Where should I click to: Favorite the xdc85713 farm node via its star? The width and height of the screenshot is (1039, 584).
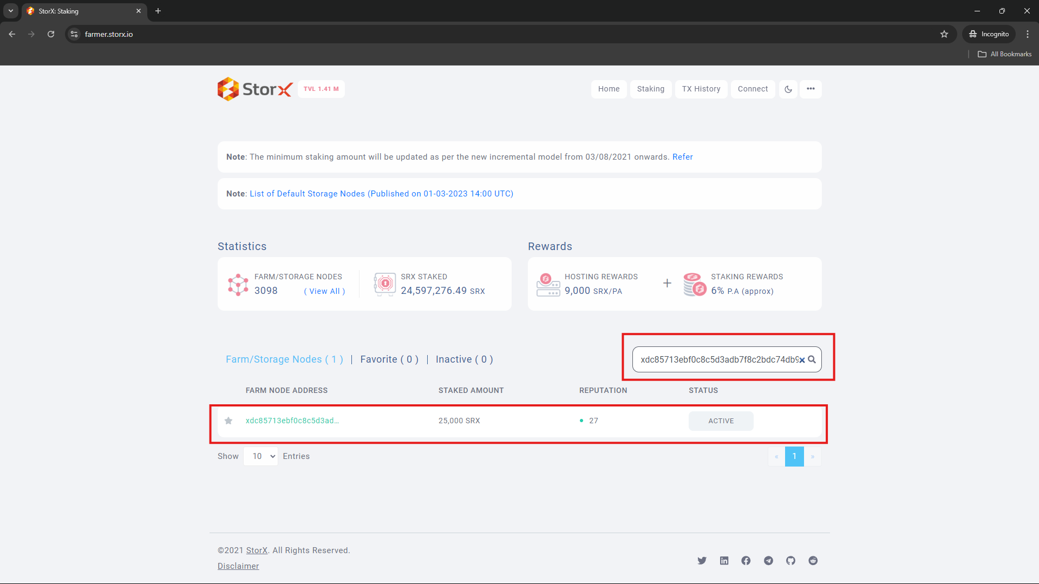point(228,421)
